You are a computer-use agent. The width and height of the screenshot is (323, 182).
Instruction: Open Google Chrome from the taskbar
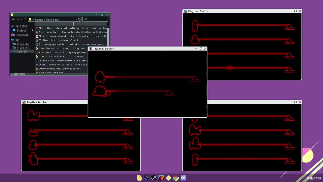coord(176,178)
